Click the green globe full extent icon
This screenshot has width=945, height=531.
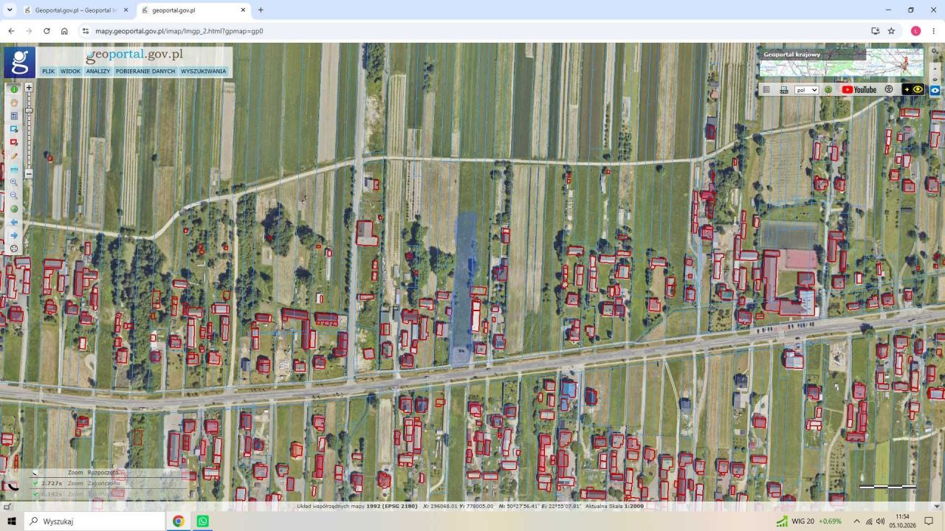(x=14, y=209)
